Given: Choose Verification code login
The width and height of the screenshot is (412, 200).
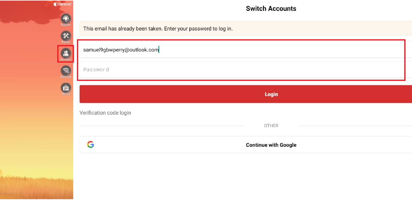Looking at the screenshot, I should (x=105, y=113).
